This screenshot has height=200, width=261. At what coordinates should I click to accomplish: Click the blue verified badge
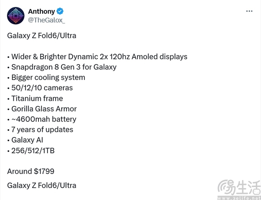pos(61,11)
